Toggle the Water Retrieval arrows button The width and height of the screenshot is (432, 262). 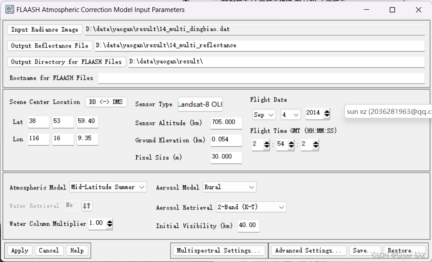coord(87,206)
